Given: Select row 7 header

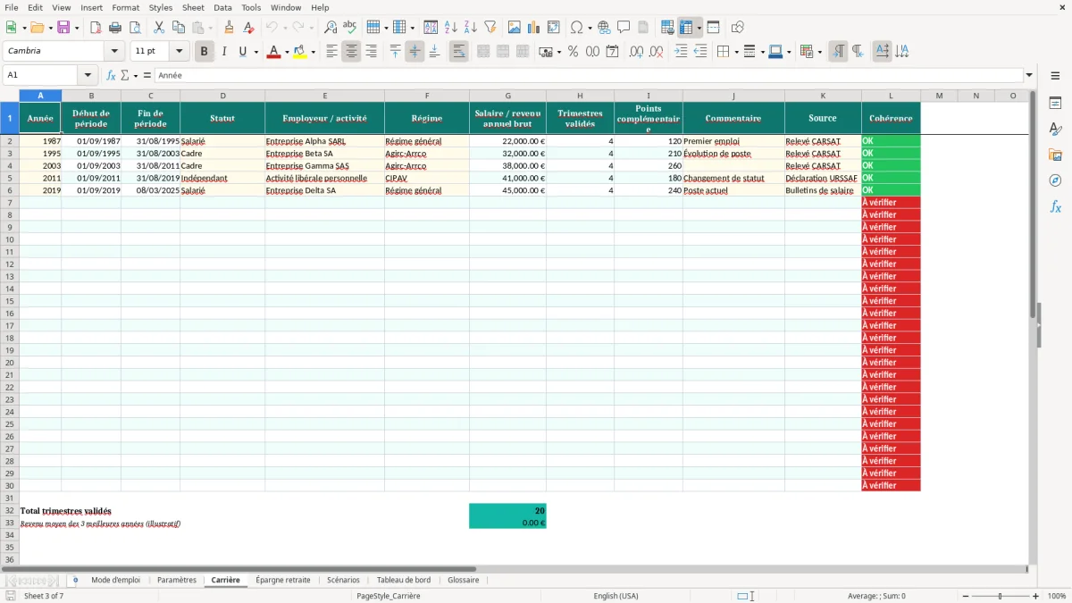Looking at the screenshot, I should (x=10, y=203).
